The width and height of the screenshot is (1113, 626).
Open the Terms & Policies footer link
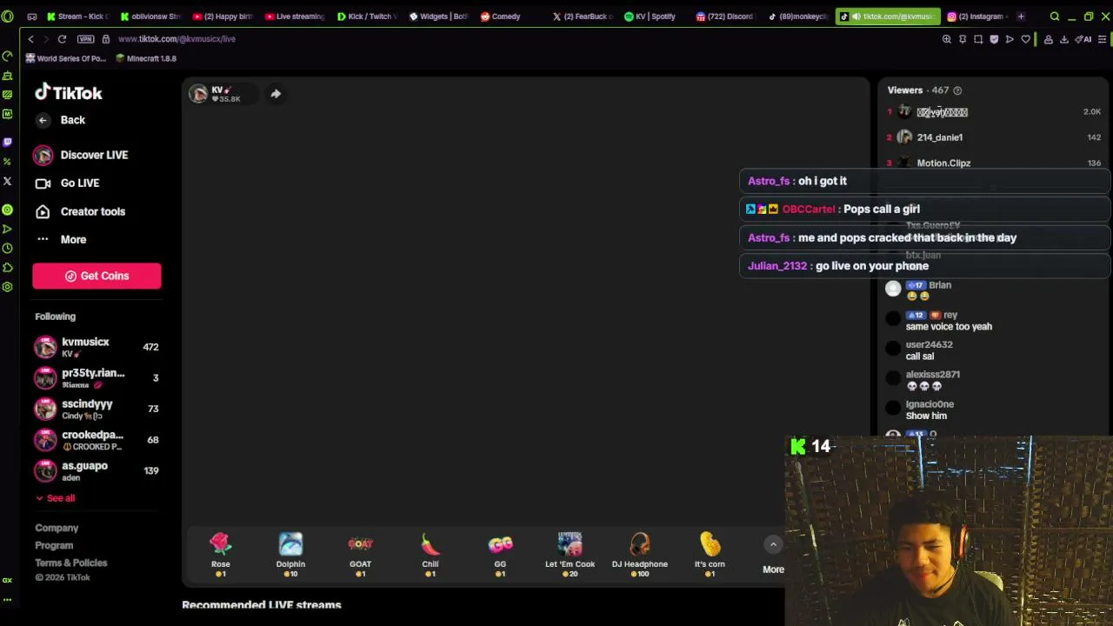71,563
